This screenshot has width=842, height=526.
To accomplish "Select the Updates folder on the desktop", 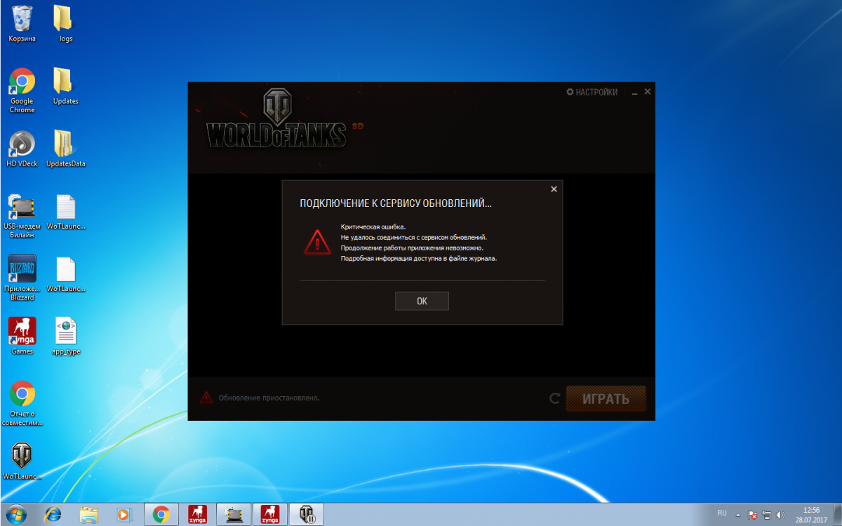I will pos(66,86).
